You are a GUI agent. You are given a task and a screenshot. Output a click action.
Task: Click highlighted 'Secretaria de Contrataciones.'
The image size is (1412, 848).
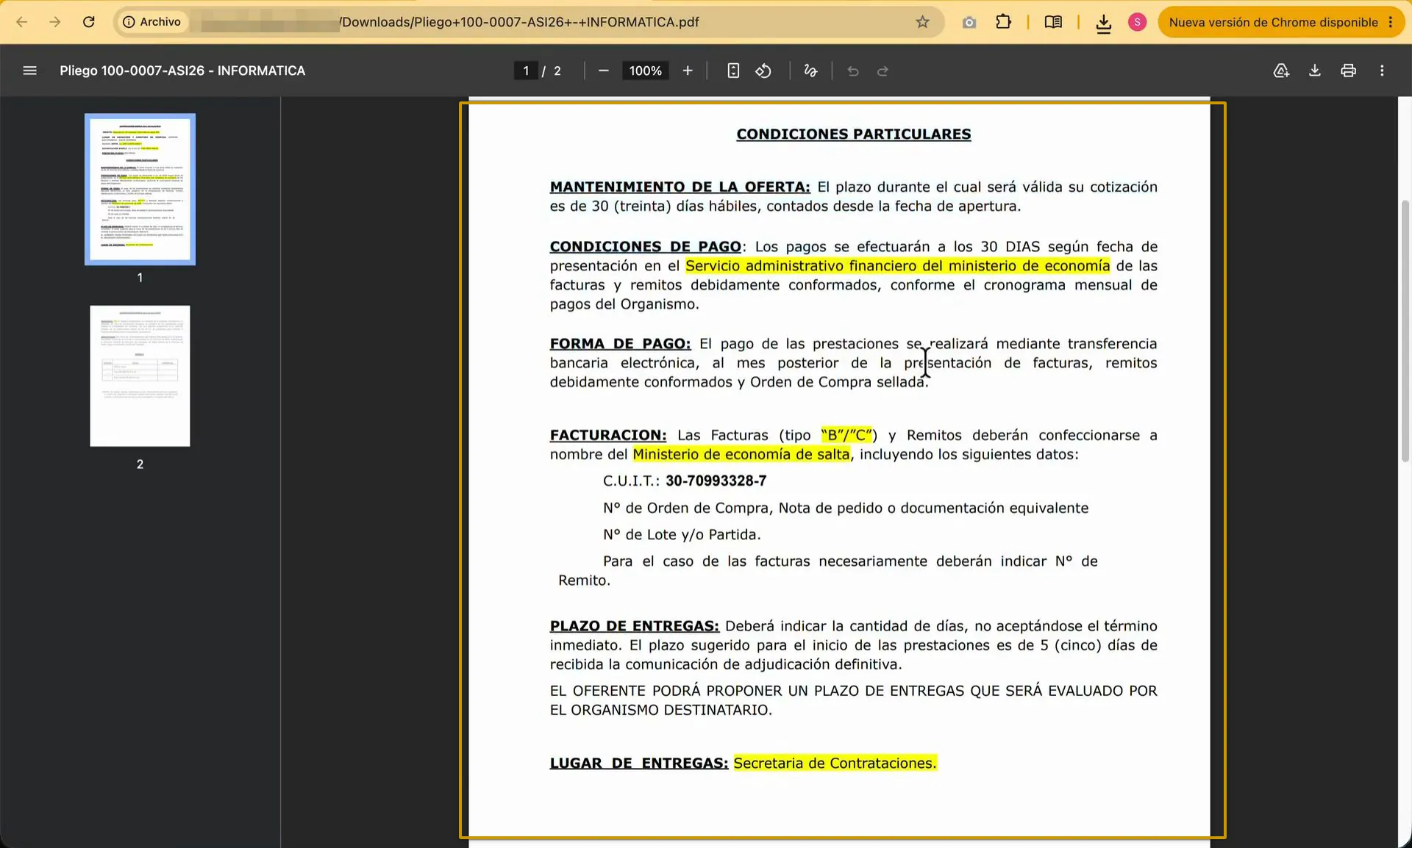835,763
